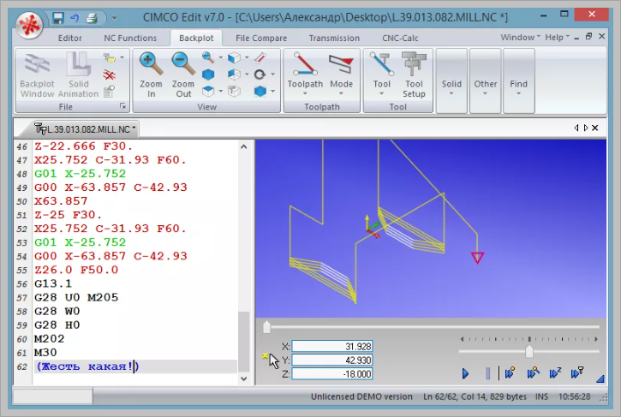This screenshot has height=417, width=621.
Task: Click the Backplot Window button
Action: [37, 75]
